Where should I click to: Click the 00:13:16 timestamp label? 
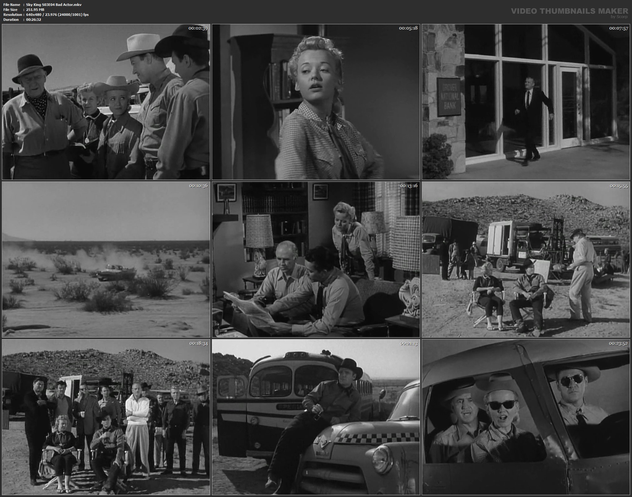coord(408,186)
